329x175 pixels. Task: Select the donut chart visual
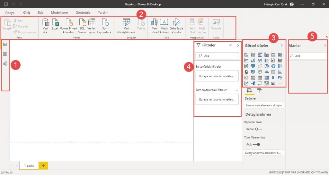pyautogui.click(x=273, y=66)
